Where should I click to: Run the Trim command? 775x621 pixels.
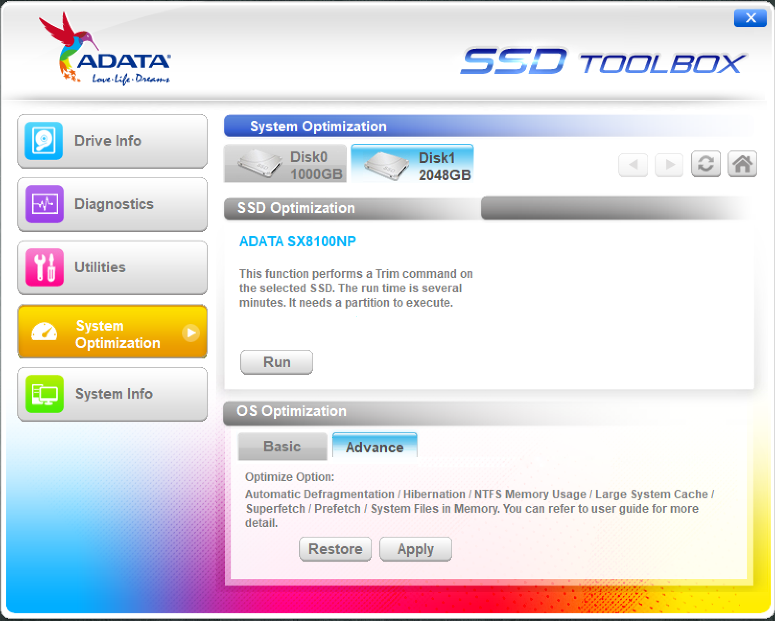277,362
